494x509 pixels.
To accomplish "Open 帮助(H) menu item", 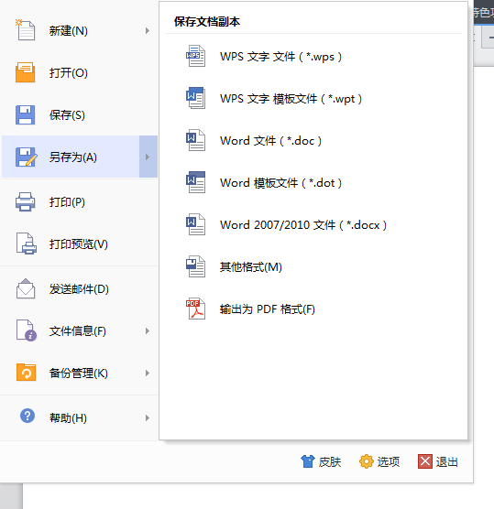I will click(x=80, y=417).
